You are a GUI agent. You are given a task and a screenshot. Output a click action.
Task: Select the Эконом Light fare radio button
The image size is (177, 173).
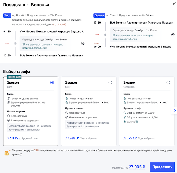pos(52,83)
